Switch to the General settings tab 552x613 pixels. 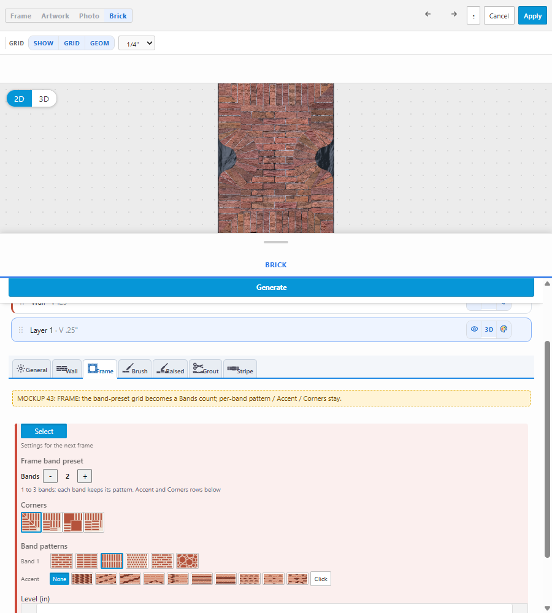[32, 369]
